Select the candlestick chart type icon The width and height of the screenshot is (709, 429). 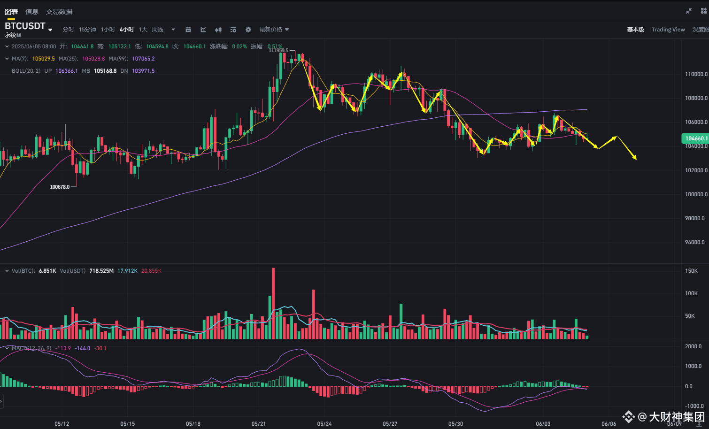coord(218,30)
